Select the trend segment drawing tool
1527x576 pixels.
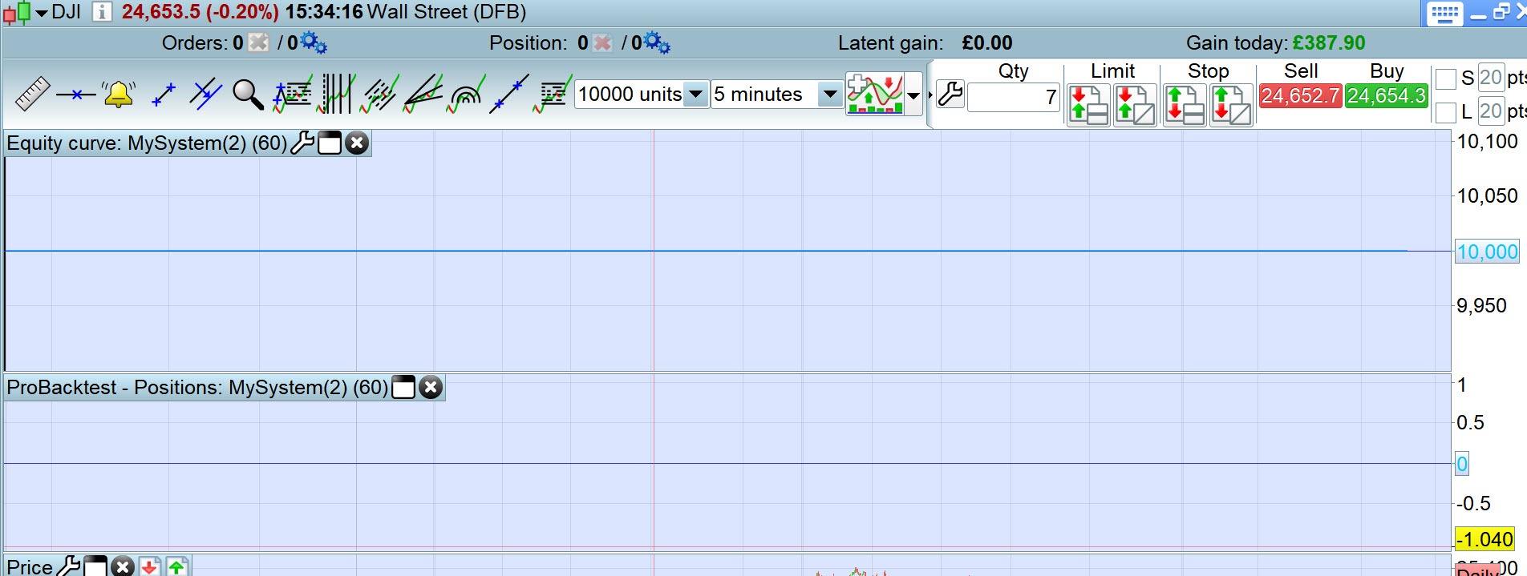click(x=164, y=95)
